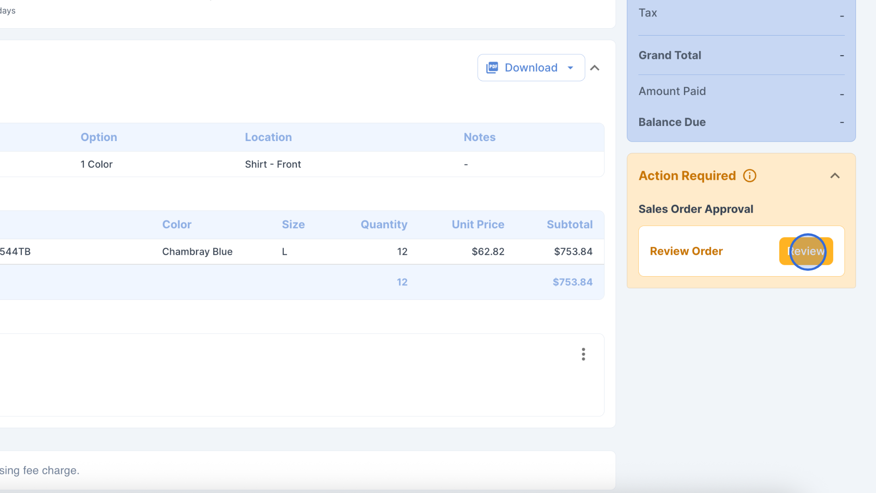Viewport: 876px width, 493px height.
Task: Click the Action Required info icon
Action: click(x=750, y=176)
